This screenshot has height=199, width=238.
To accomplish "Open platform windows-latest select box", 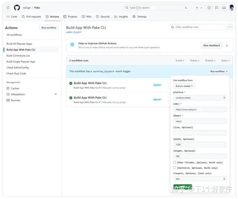I will click(x=200, y=98).
